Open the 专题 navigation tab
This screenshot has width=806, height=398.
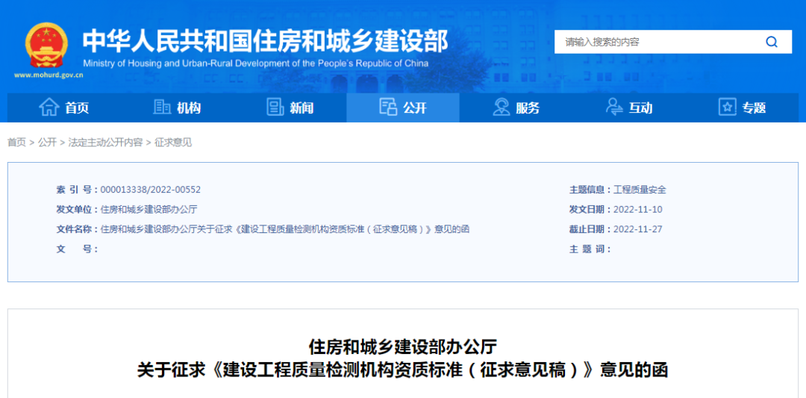coord(742,108)
